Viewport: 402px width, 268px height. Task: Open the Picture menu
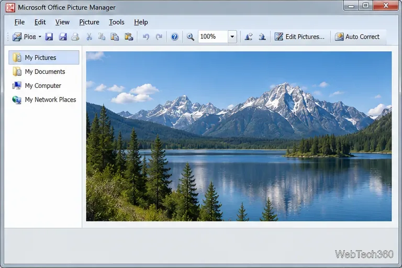(89, 23)
